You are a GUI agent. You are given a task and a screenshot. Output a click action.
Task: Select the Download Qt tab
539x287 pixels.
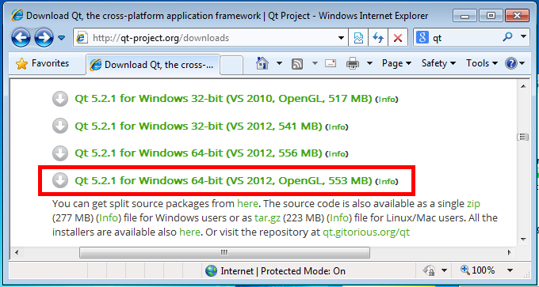[x=153, y=65]
